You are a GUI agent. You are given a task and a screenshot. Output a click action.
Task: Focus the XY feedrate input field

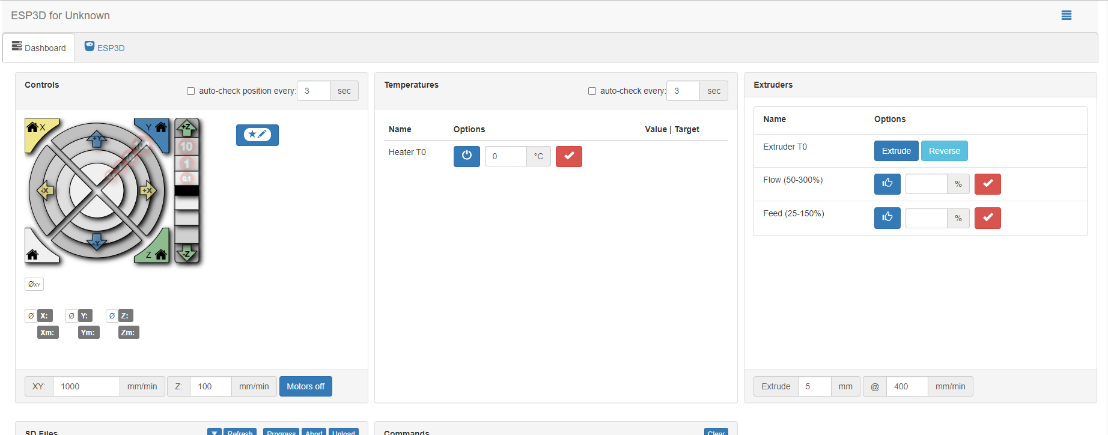click(87, 386)
